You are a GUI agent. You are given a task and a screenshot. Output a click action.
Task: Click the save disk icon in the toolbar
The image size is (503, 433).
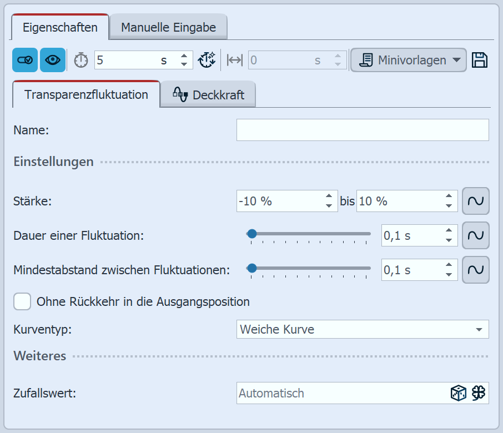click(481, 59)
